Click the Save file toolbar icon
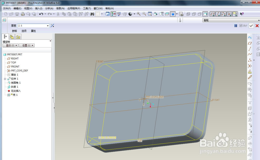 [x=17, y=14]
